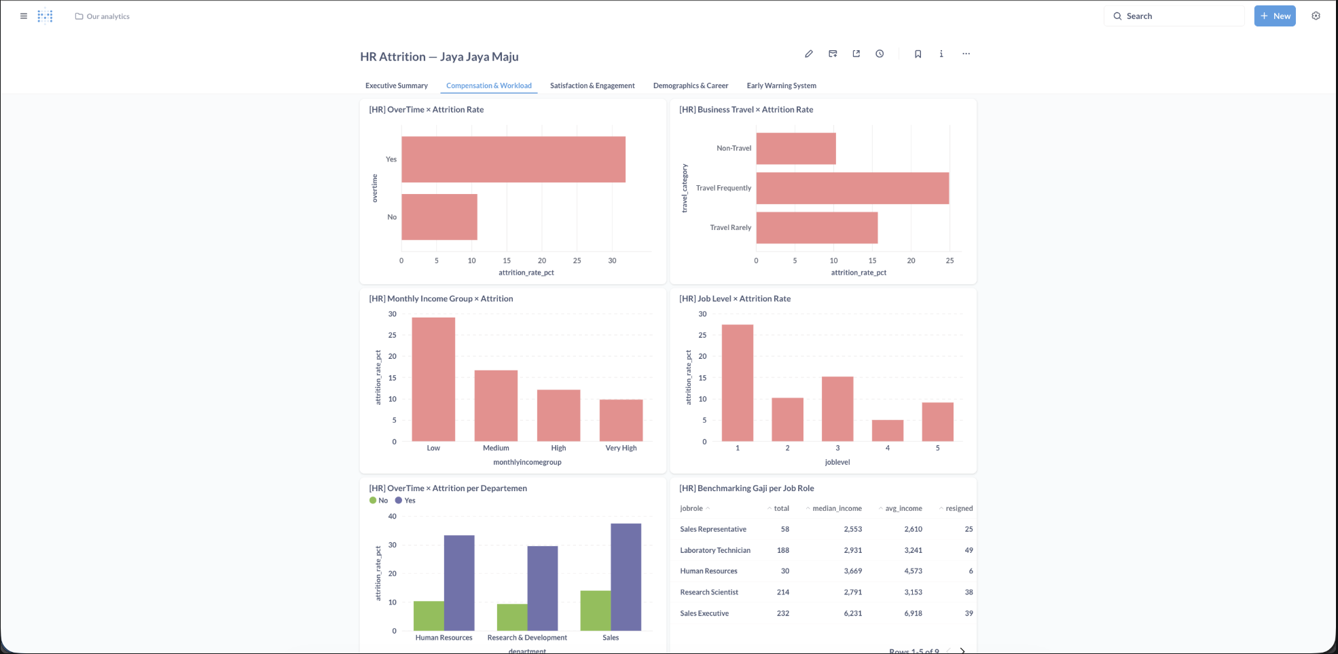Click the job level 4 bar
1338x654 pixels.
888,431
